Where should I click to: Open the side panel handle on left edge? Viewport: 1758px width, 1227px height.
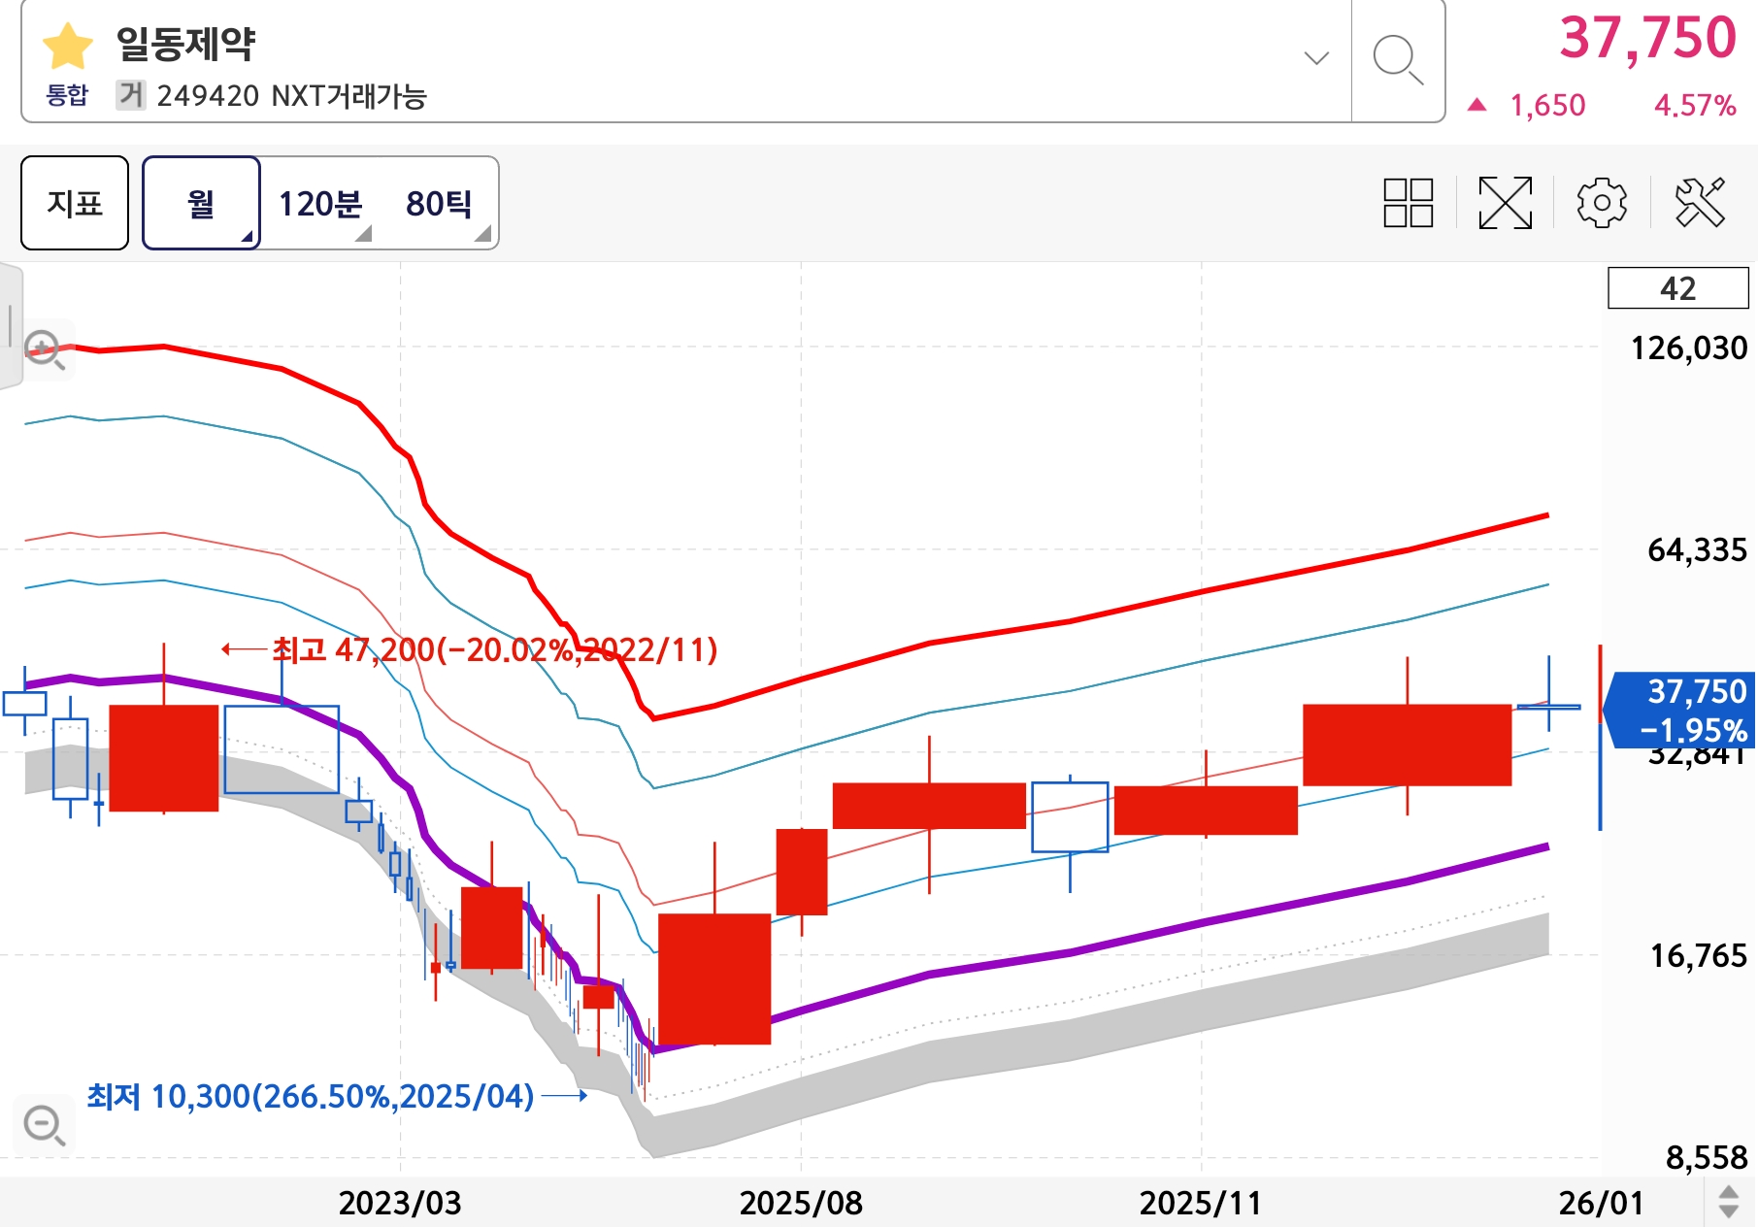point(11,325)
